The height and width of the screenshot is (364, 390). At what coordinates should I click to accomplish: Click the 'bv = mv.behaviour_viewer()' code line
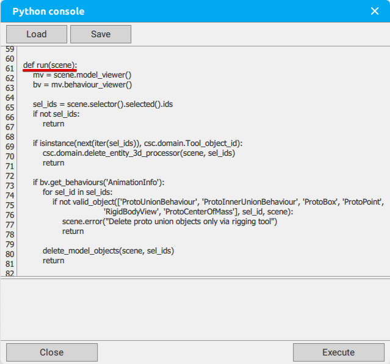[82, 85]
